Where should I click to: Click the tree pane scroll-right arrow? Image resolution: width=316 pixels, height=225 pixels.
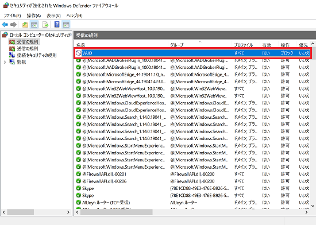pos(68,212)
